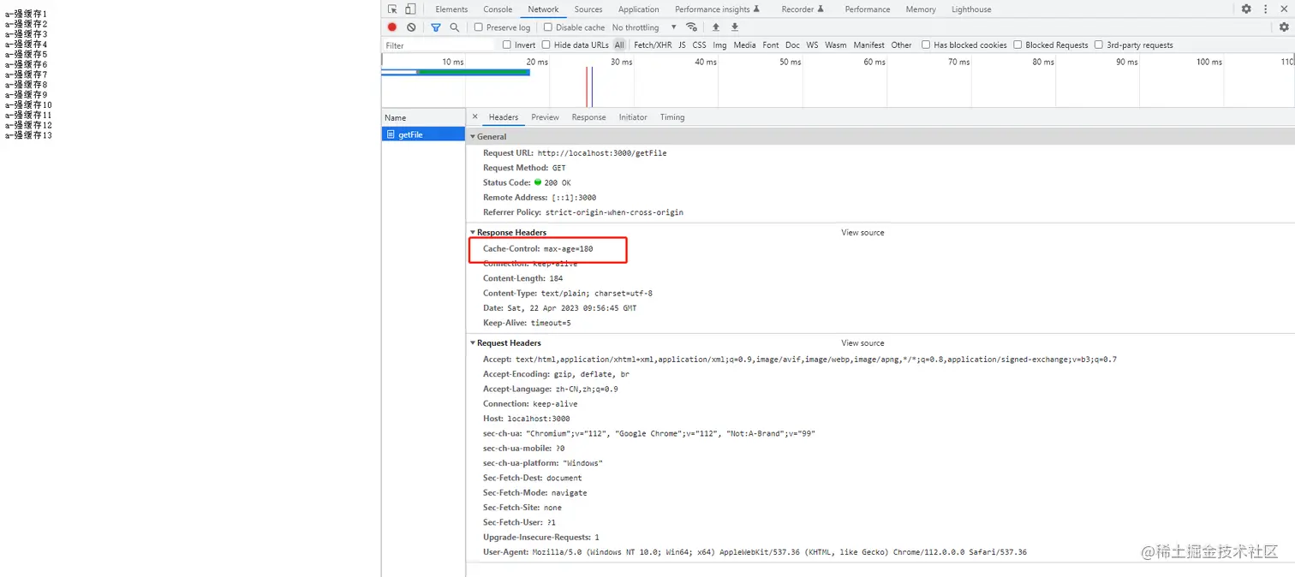The image size is (1295, 577).
Task: Filter requests by Fetch/XHR
Action: click(x=653, y=45)
